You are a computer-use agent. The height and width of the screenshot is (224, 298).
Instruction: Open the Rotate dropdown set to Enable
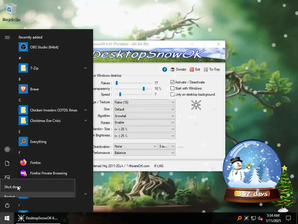(144, 123)
